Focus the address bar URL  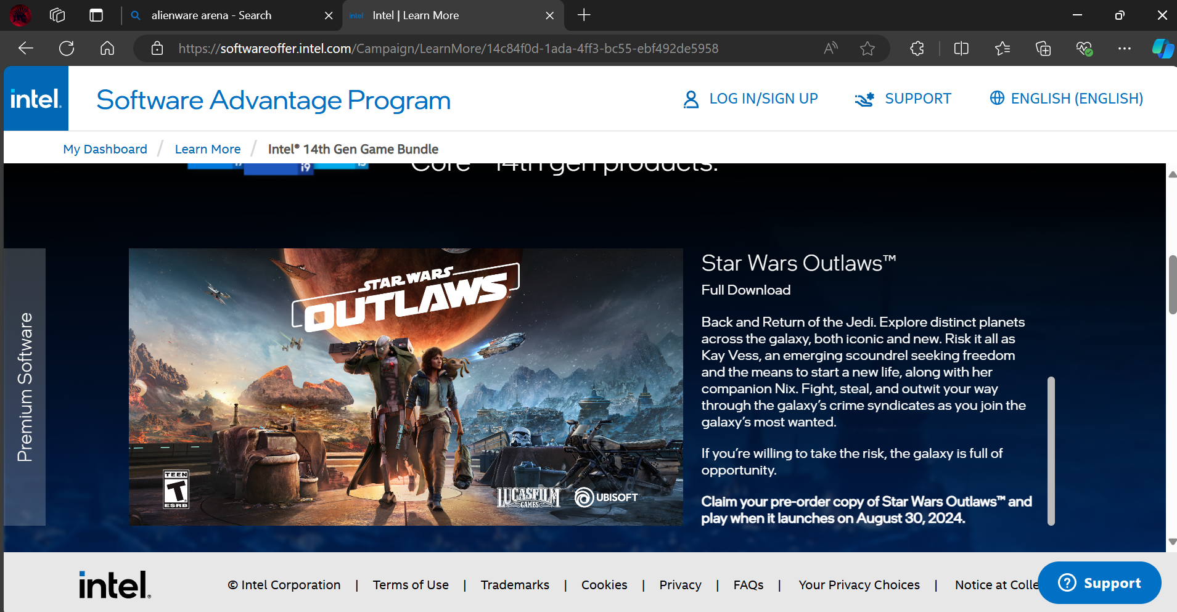pos(448,49)
